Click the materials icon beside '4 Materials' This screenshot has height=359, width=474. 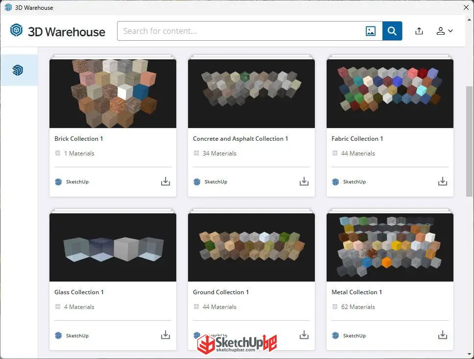pyautogui.click(x=58, y=307)
